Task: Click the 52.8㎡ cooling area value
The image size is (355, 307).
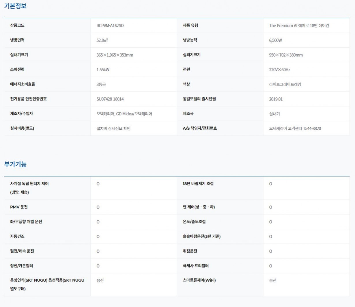Action: [x=102, y=40]
